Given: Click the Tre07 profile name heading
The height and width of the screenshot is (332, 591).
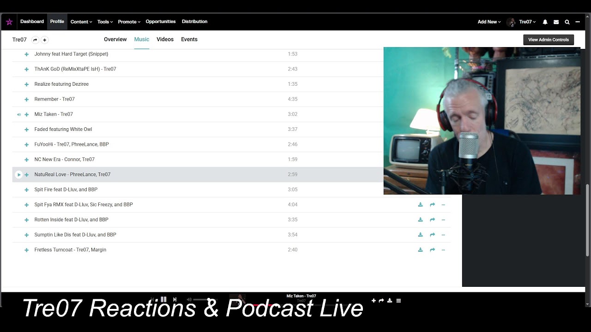Looking at the screenshot, I should tap(19, 40).
